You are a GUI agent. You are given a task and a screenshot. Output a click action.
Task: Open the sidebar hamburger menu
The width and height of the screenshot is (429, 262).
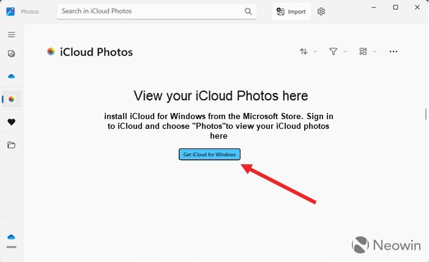point(11,35)
